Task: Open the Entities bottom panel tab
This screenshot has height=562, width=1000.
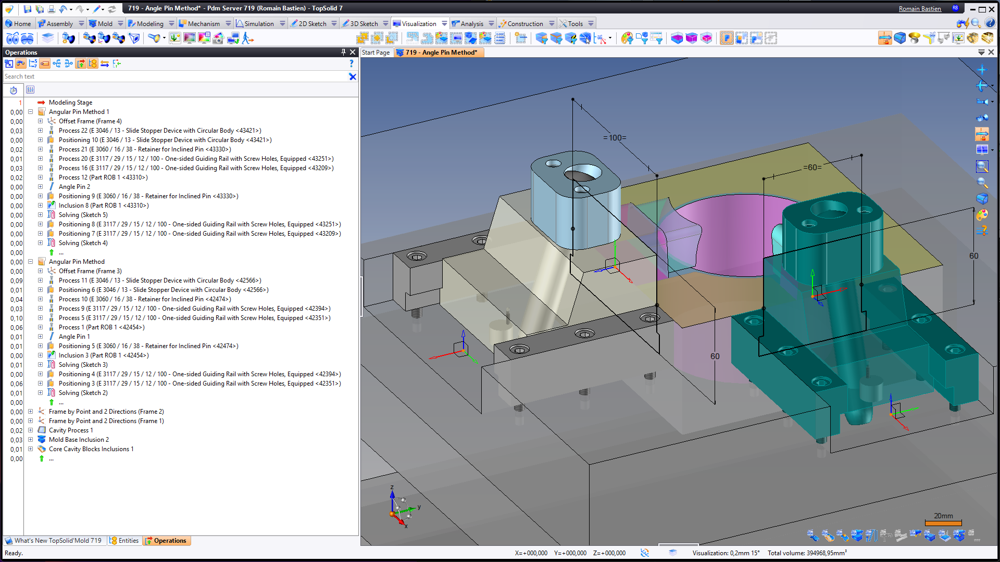Action: point(124,541)
